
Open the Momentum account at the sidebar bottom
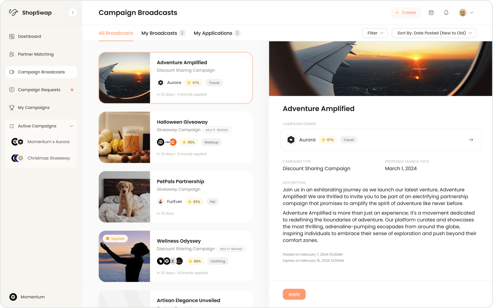27,297
